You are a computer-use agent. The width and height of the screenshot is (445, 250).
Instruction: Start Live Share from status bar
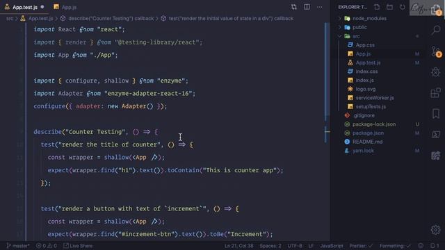[x=78, y=246]
